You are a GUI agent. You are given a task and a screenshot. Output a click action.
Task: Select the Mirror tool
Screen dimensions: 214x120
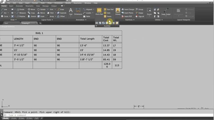coord(41,13)
